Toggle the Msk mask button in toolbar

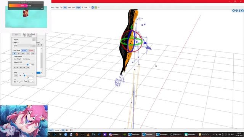coord(65,8)
